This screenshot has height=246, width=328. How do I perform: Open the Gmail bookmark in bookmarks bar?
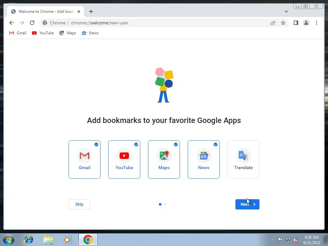(x=18, y=33)
